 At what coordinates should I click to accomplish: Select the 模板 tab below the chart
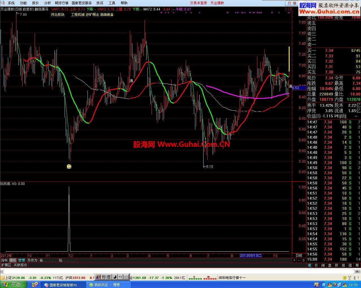click(x=13, y=260)
